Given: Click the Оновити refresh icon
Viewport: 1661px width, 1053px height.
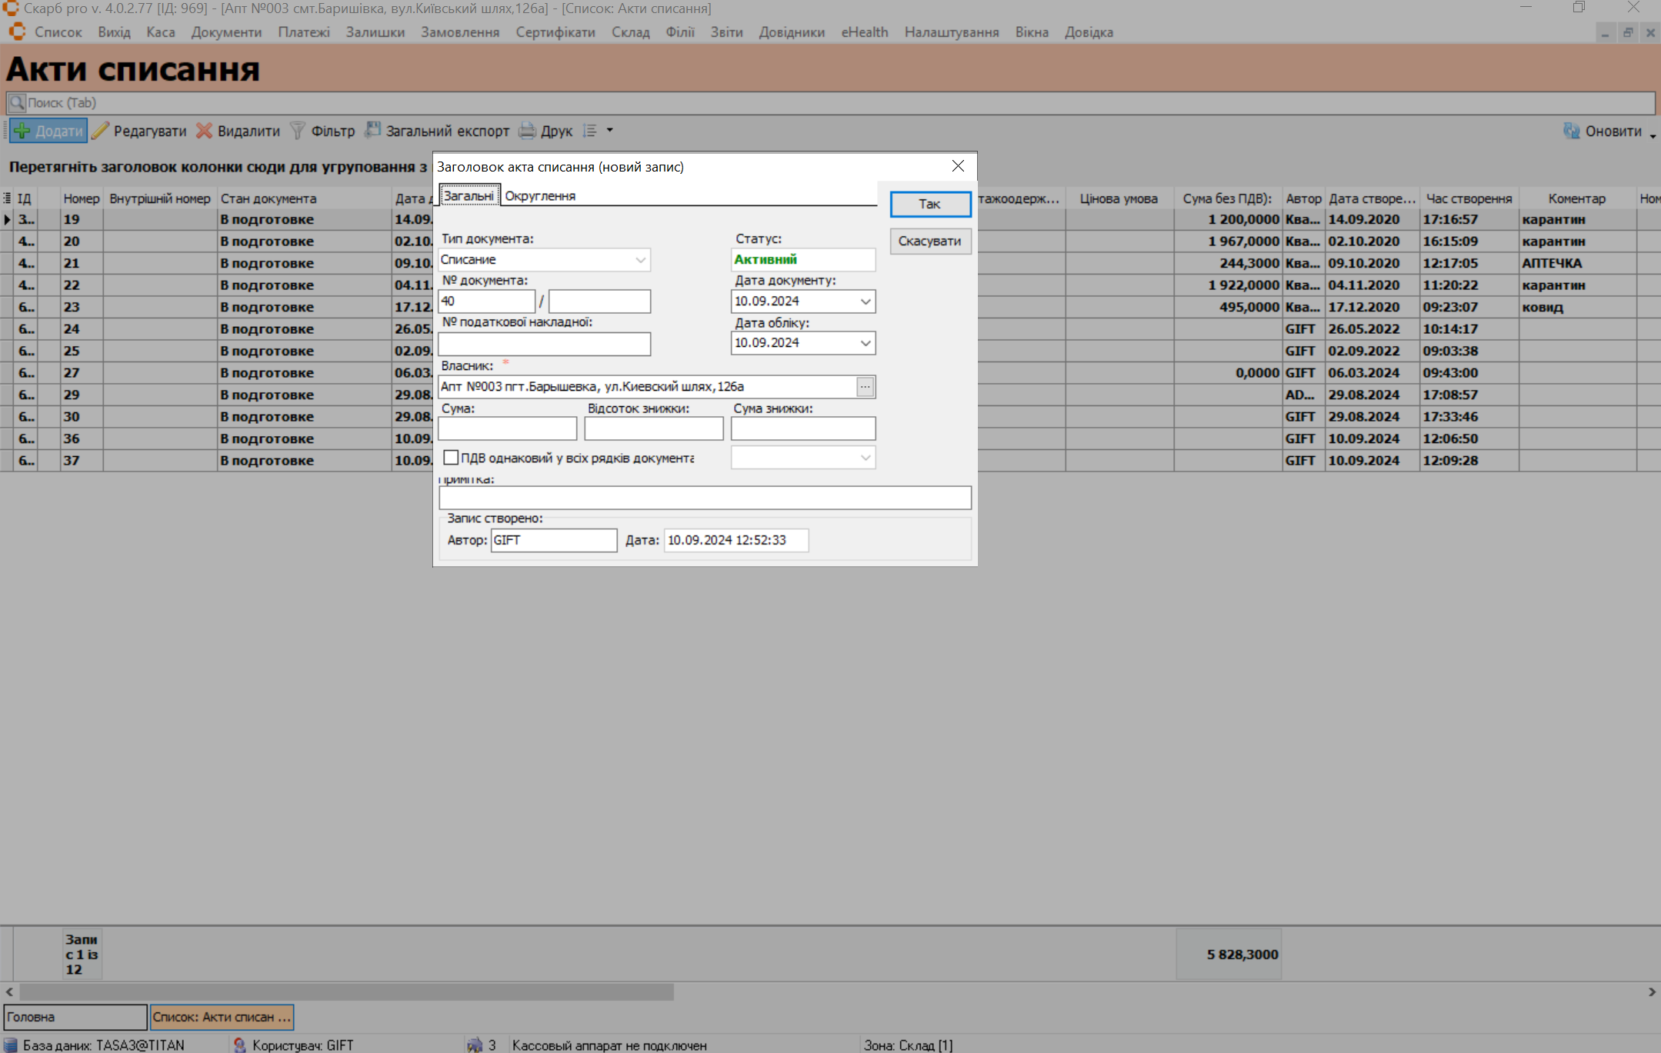Looking at the screenshot, I should [x=1571, y=131].
